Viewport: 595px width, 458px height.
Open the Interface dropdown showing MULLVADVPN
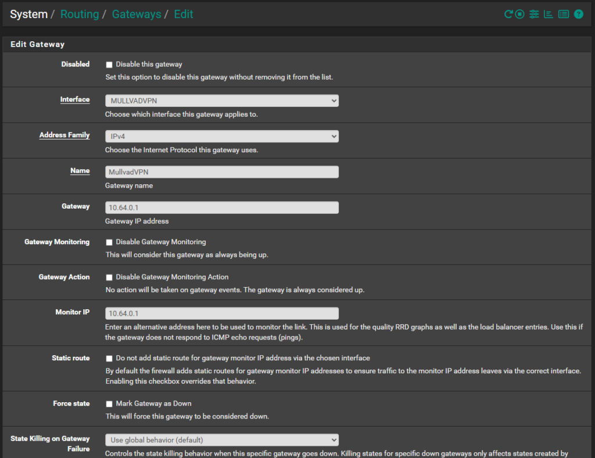pyautogui.click(x=221, y=101)
